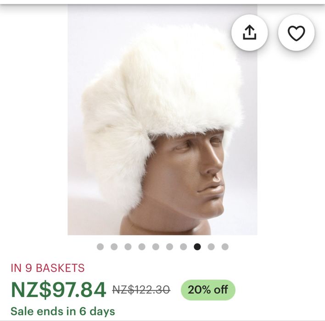The image size is (325, 321).
Task: Tap the IN 9 BASKETS label
Action: 48,268
